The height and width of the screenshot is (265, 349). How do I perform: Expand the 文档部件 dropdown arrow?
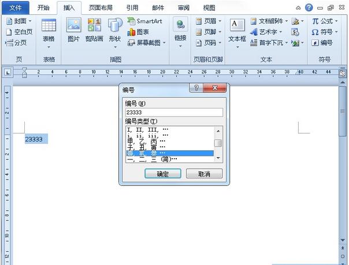coord(287,21)
